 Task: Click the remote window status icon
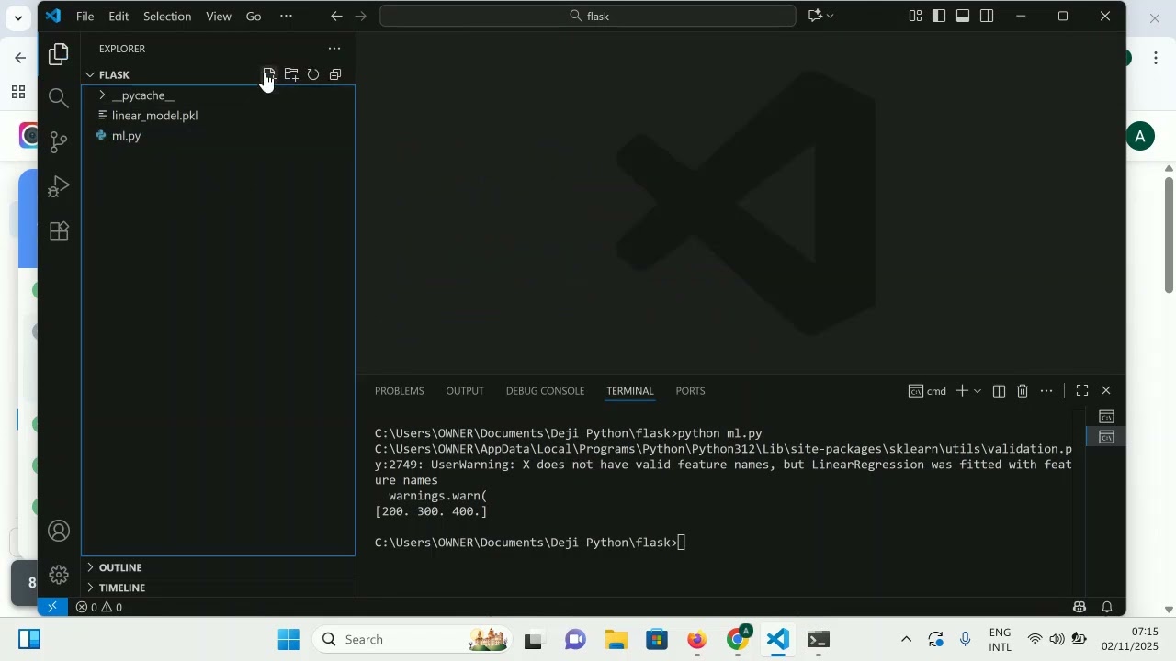pos(52,607)
